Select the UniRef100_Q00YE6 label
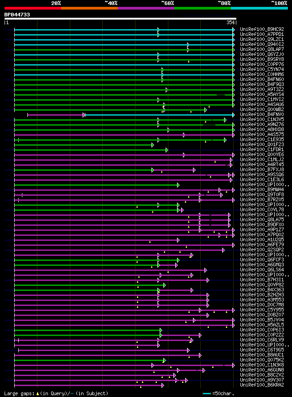Image resolution: width=292 pixels, height=397 pixels. tap(262, 155)
